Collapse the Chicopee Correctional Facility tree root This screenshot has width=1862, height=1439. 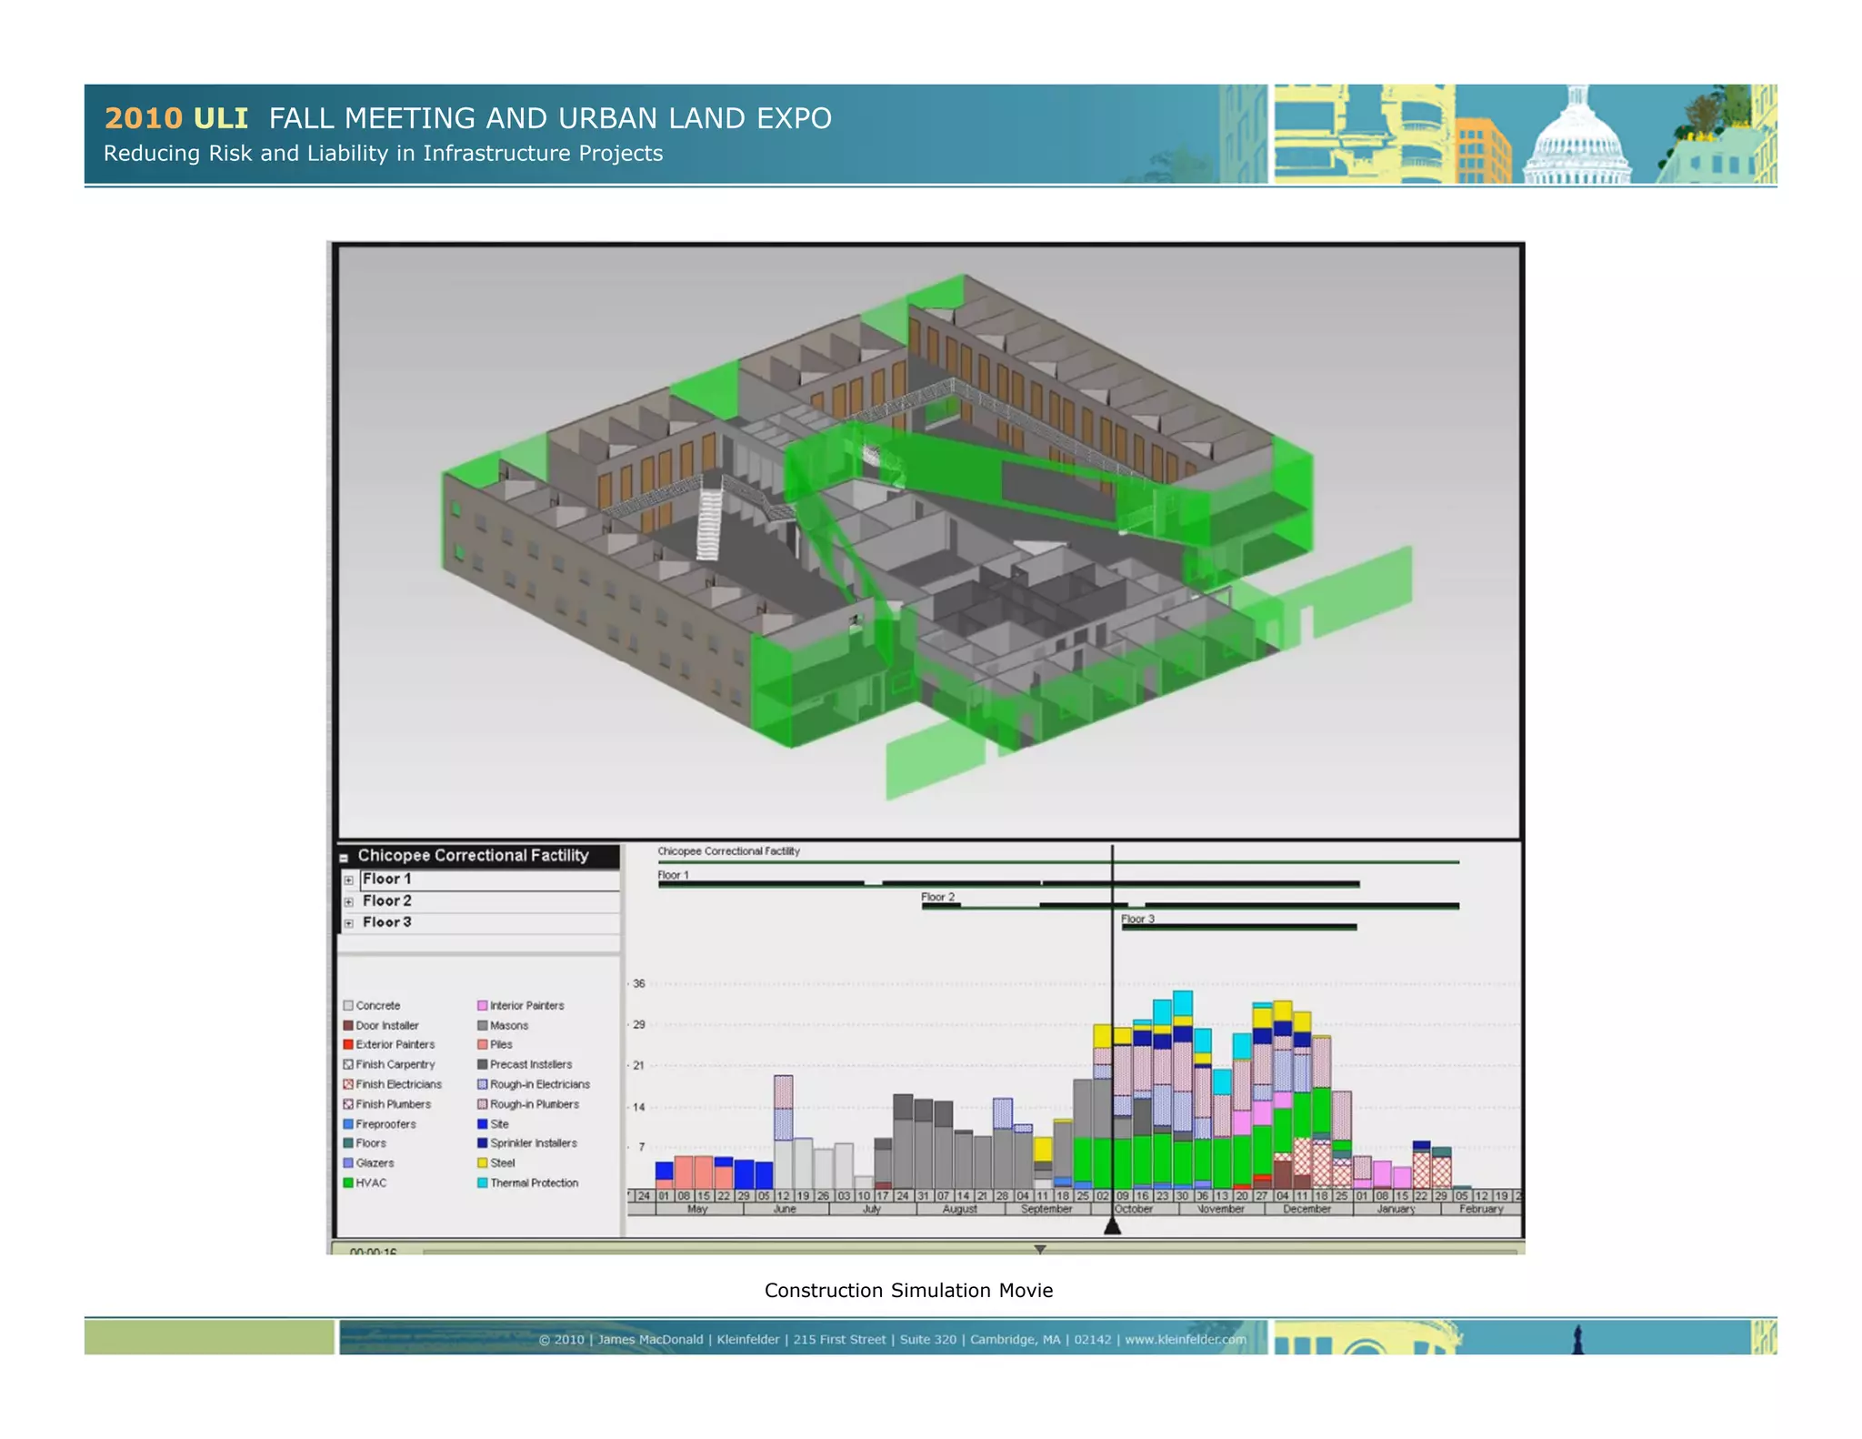point(344,858)
